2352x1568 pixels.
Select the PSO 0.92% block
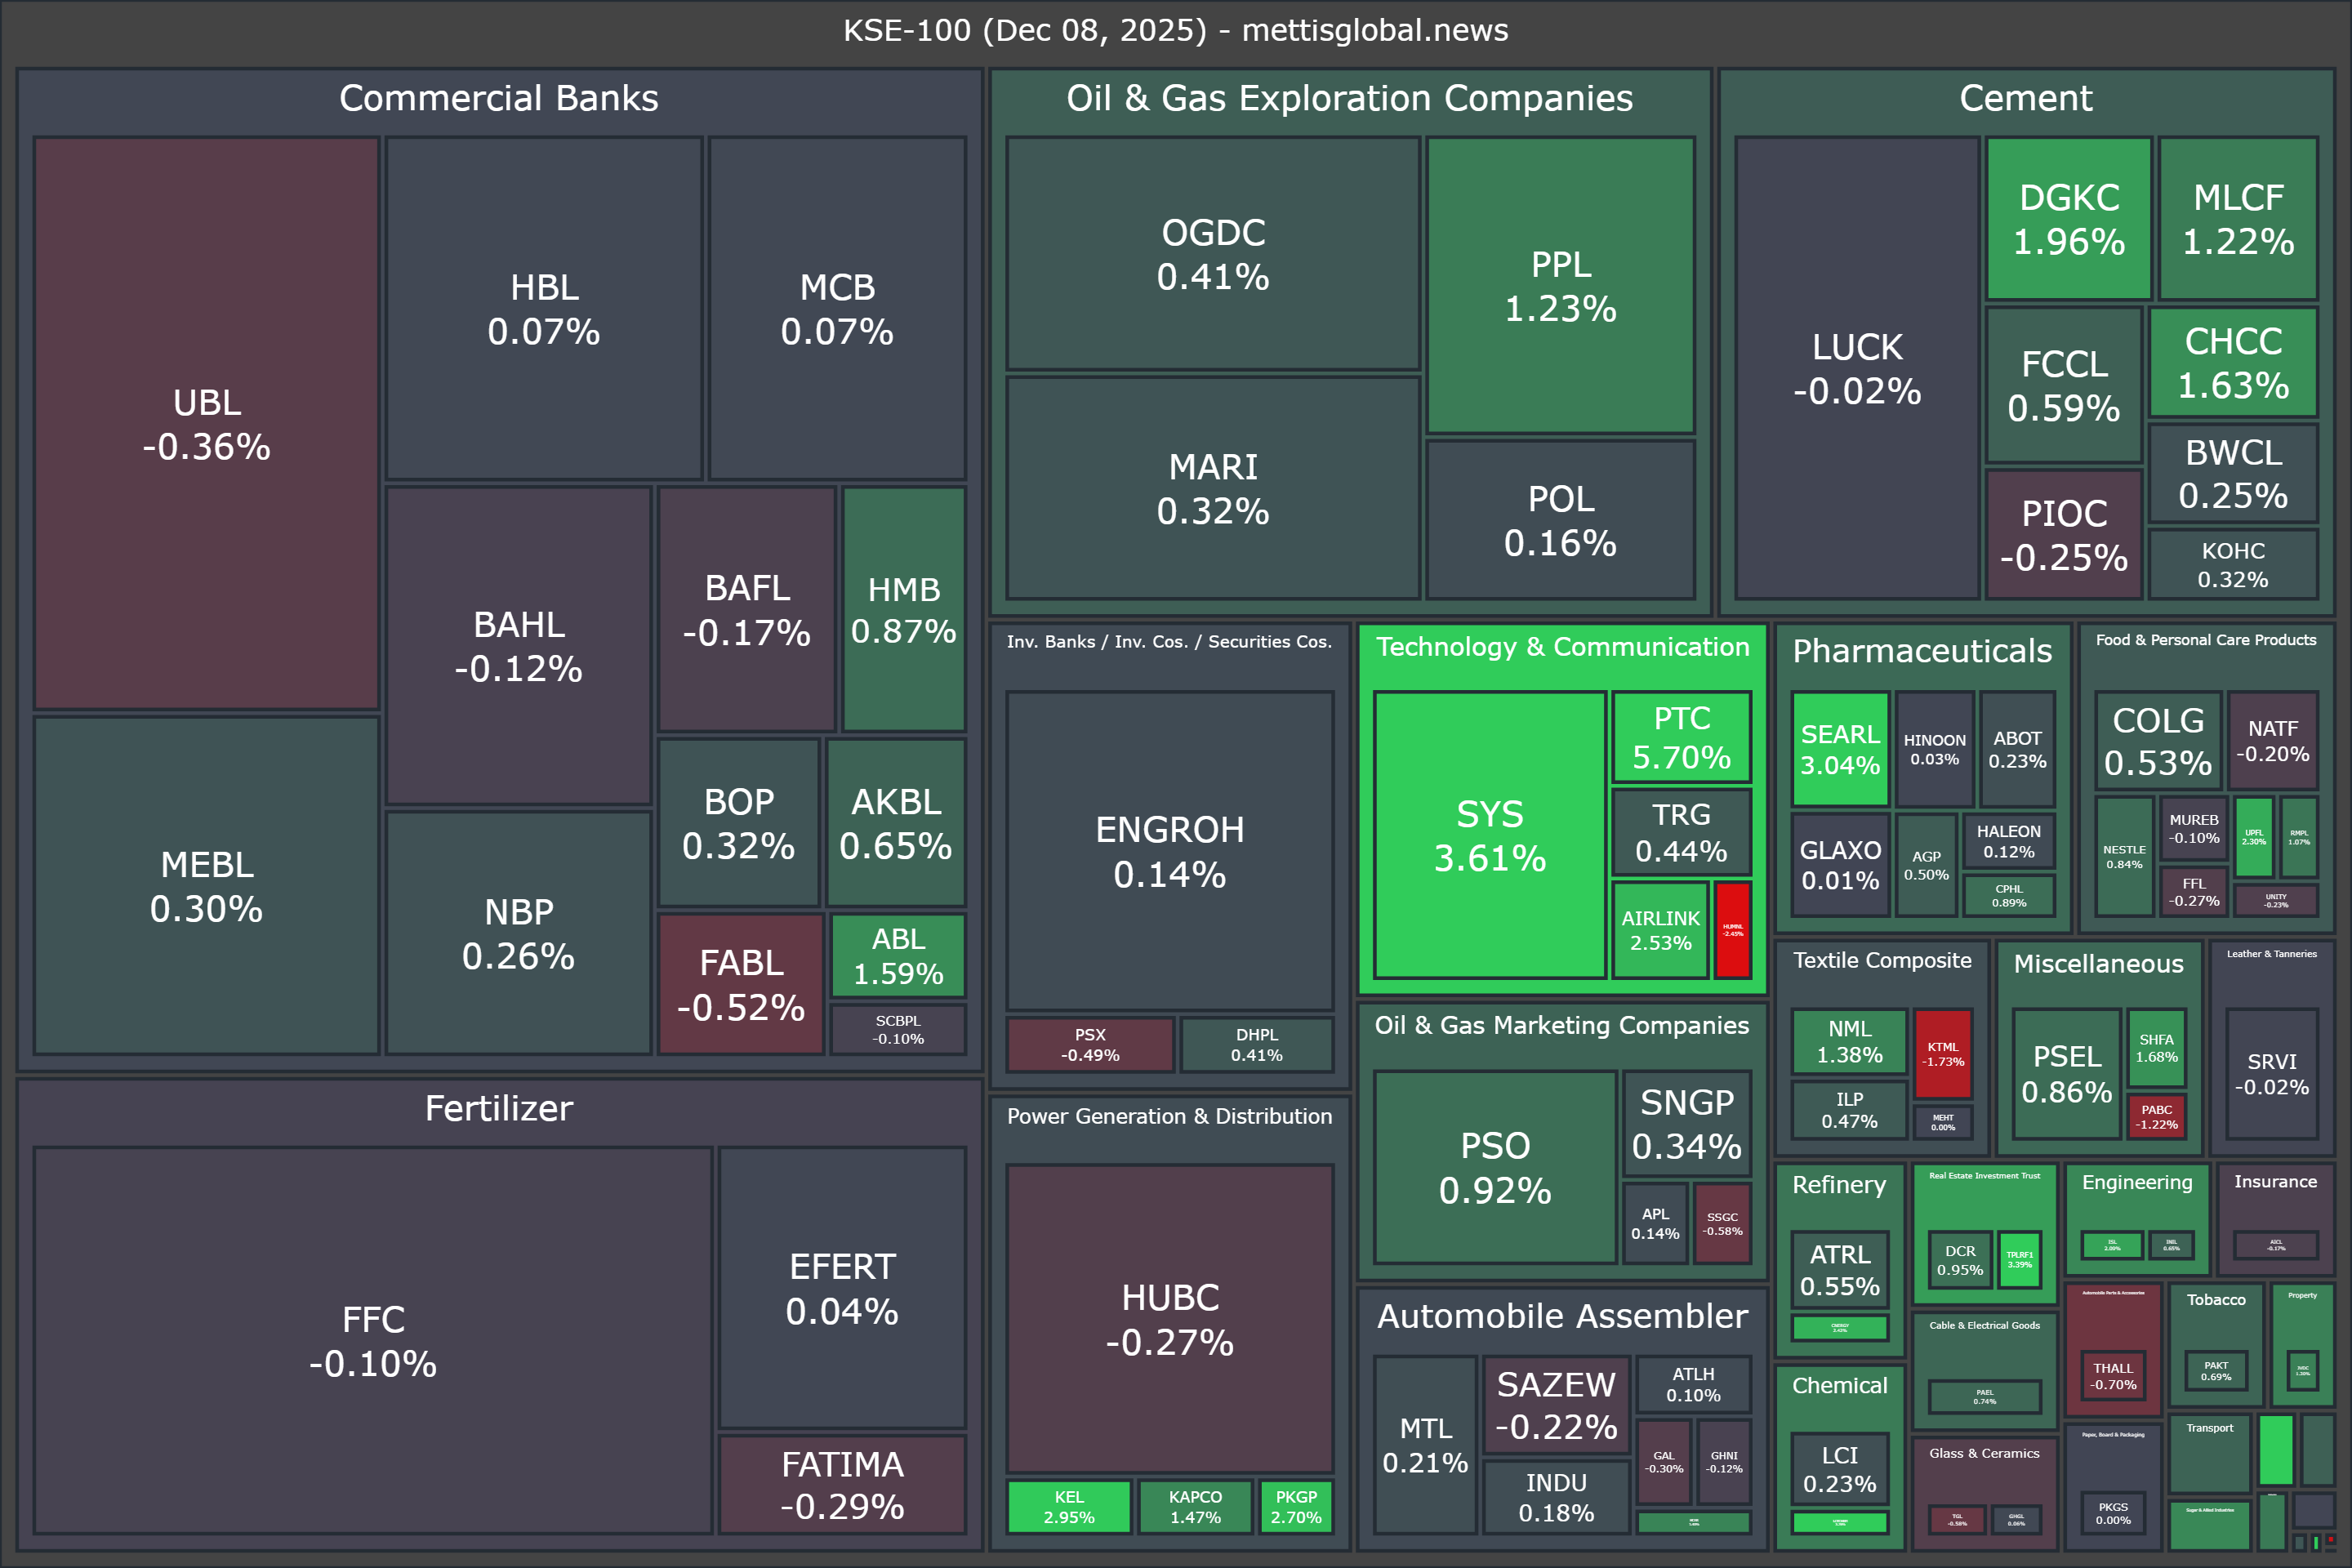click(x=1495, y=1167)
